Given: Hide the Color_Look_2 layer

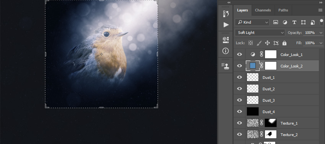Looking at the screenshot, I should point(239,66).
